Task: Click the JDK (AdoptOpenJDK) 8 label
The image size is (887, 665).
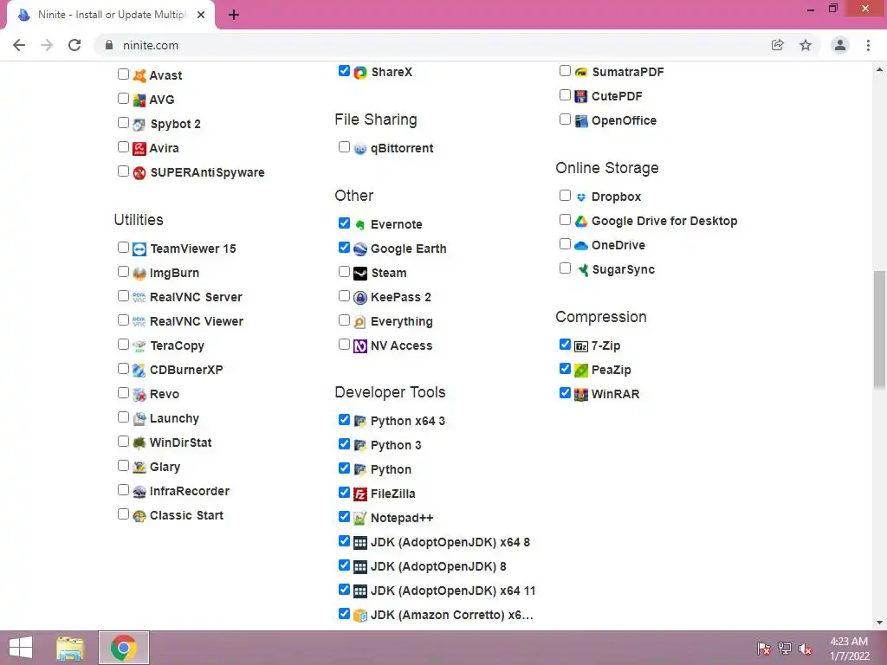Action: 438,566
